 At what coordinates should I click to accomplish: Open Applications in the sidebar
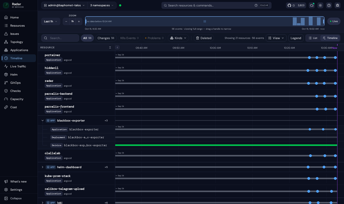[x=19, y=50]
